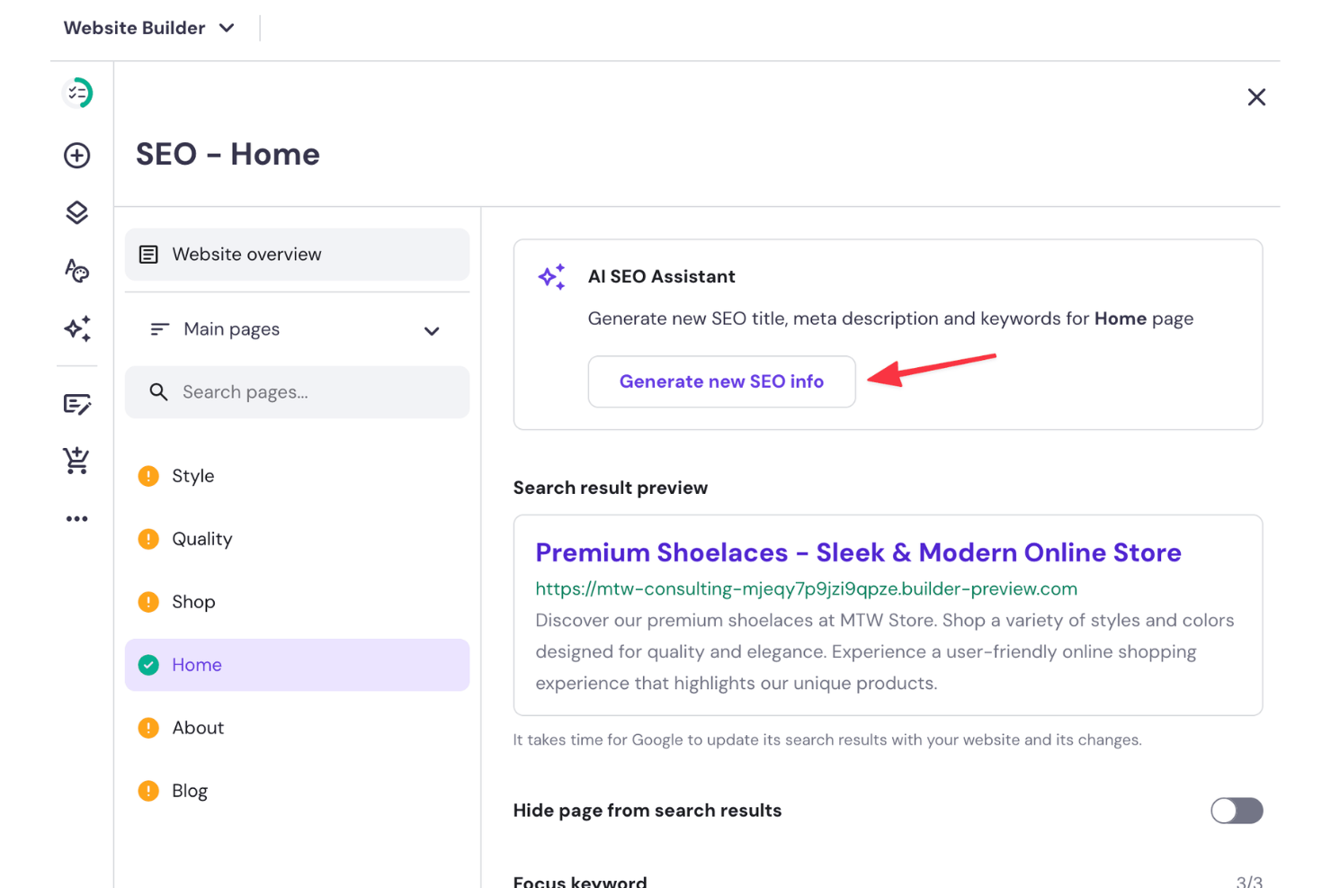Enable Hide page from search results

tap(1237, 811)
